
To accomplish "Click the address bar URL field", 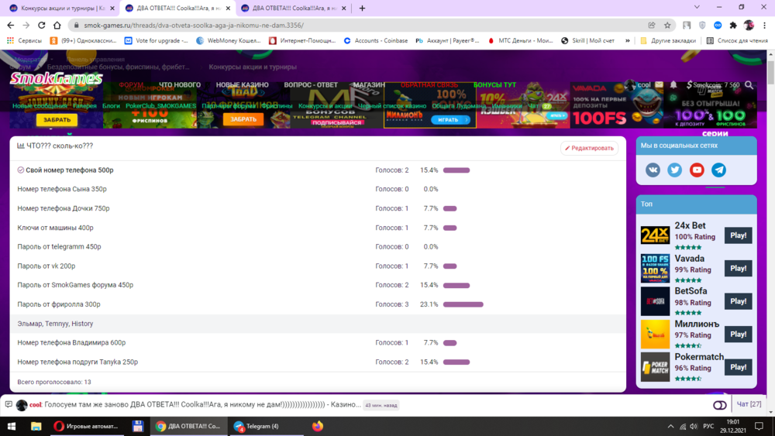I will tap(356, 26).
